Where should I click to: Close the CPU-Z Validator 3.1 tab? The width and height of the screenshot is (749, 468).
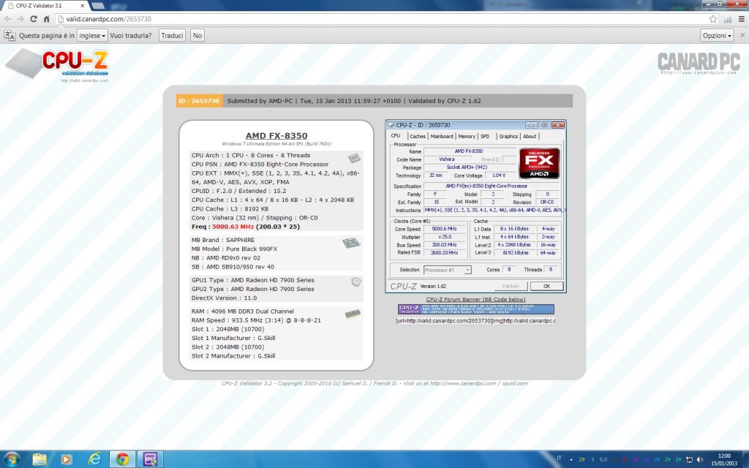[82, 6]
